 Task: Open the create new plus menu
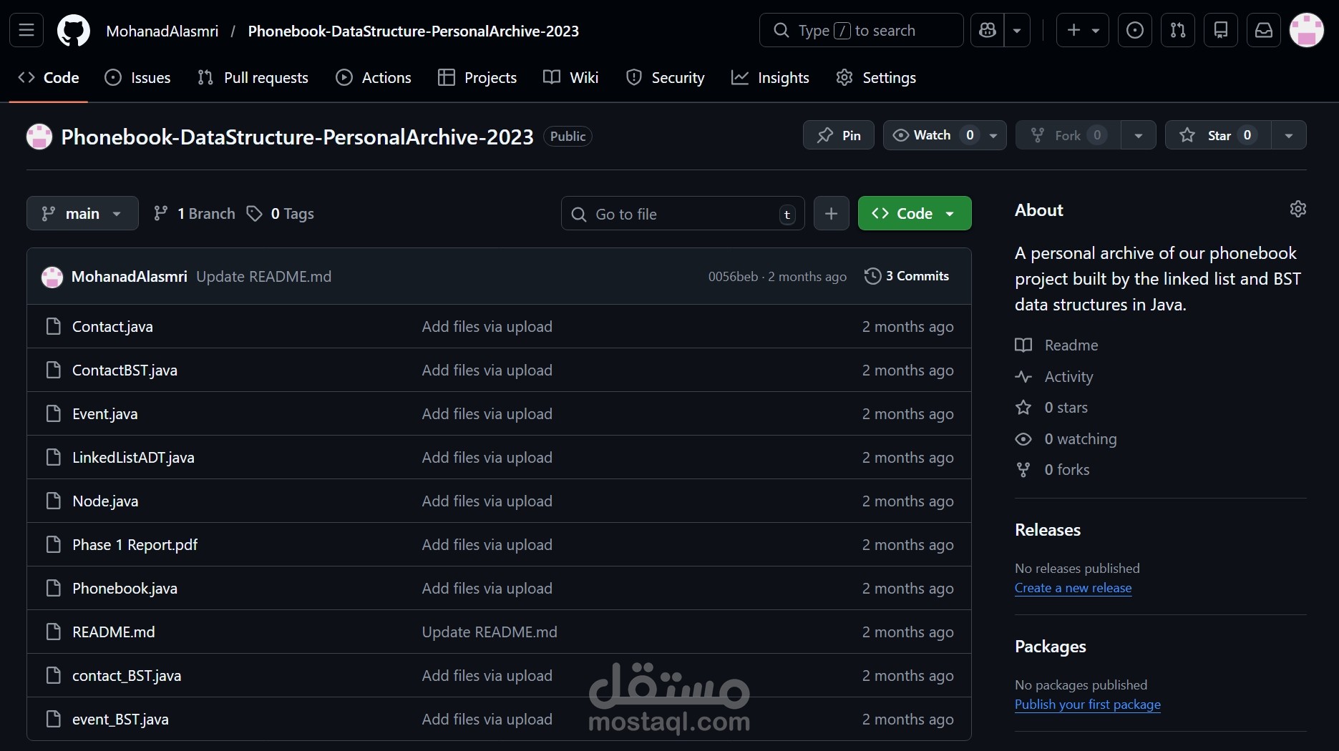click(1082, 31)
